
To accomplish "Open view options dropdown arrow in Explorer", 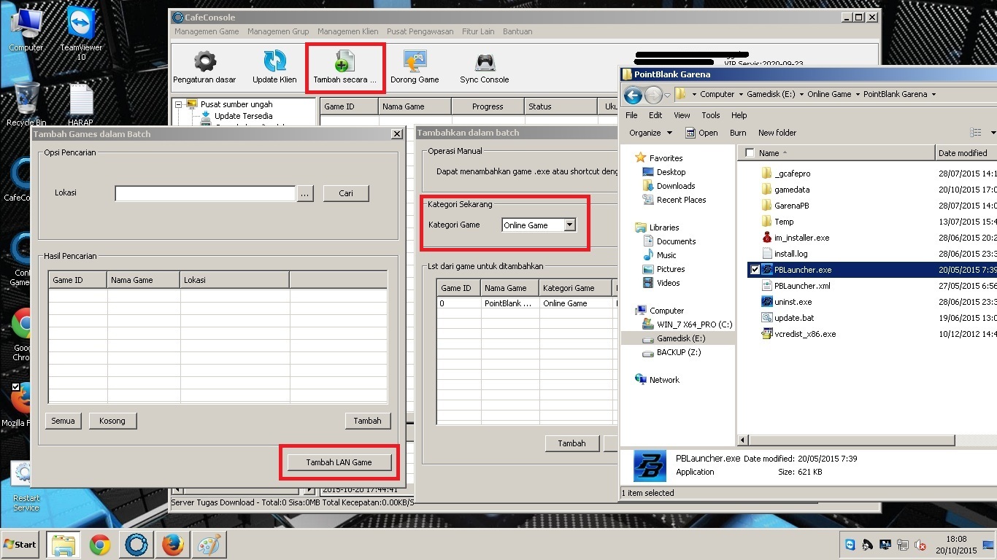I will [x=993, y=133].
